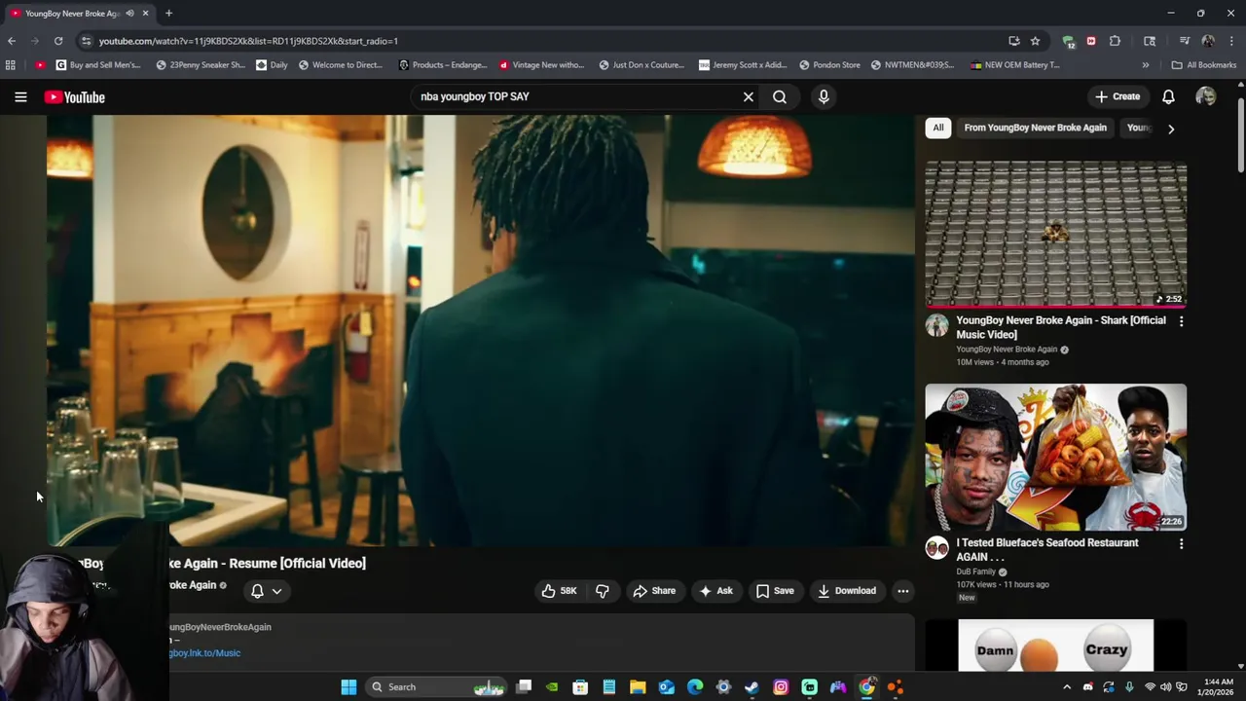Open Blueface's Seafood Restaurant video thumbnail
Screen dimensions: 1246x701
(1056, 457)
